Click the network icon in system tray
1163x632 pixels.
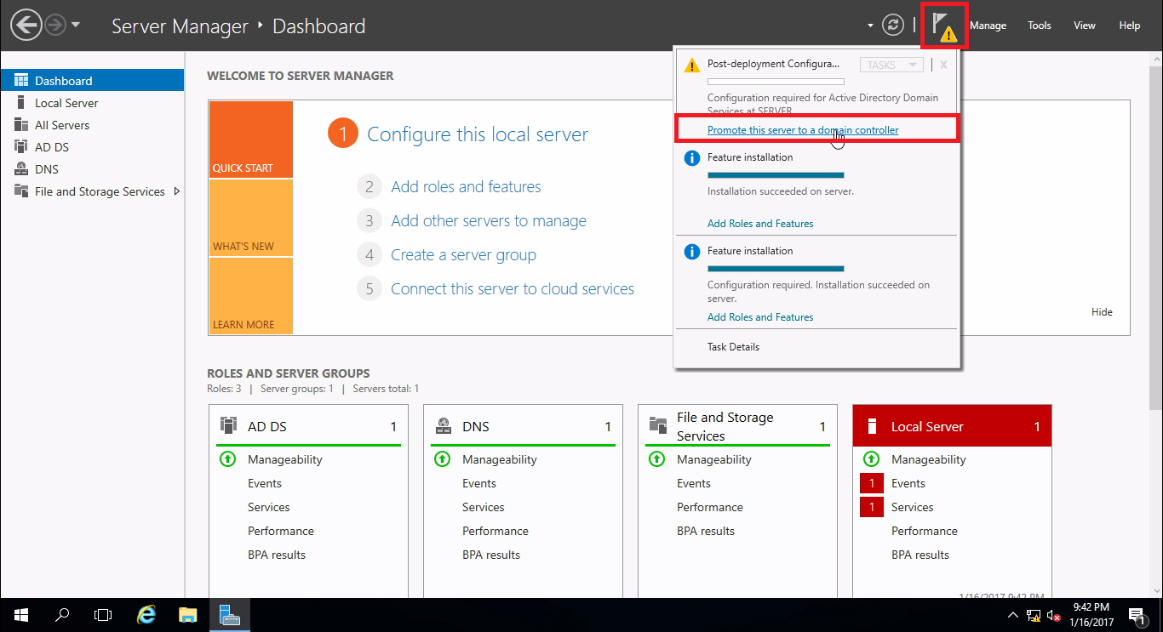1034,616
